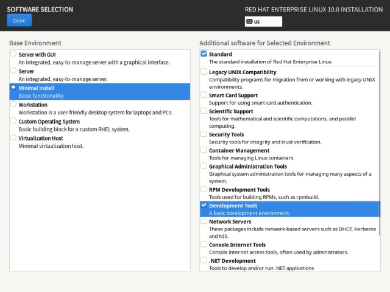
Task: Click the Done button
Action: click(x=19, y=20)
